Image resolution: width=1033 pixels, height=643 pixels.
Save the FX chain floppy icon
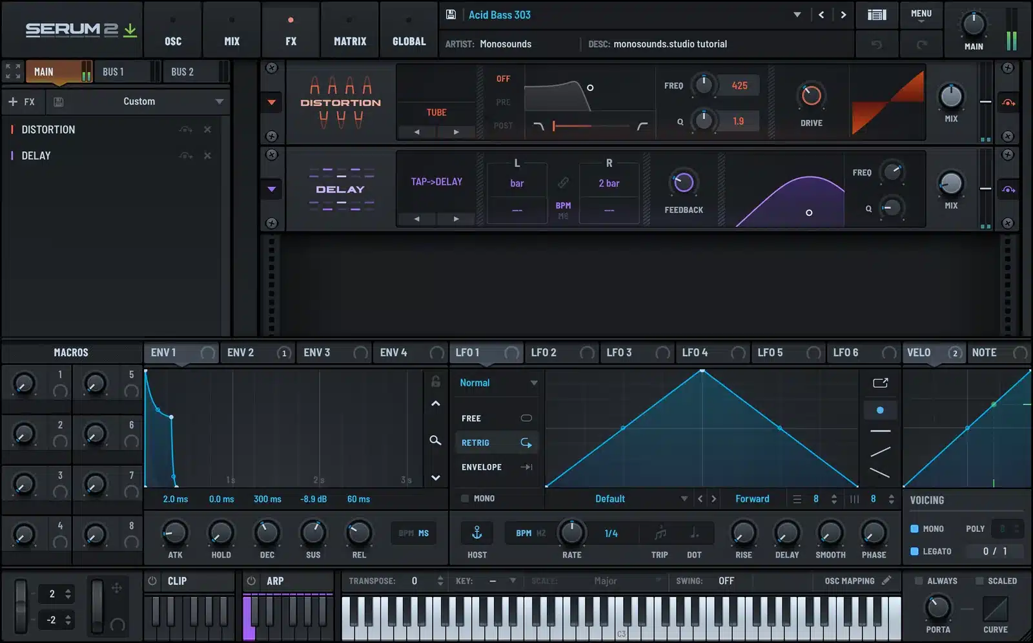(x=59, y=101)
